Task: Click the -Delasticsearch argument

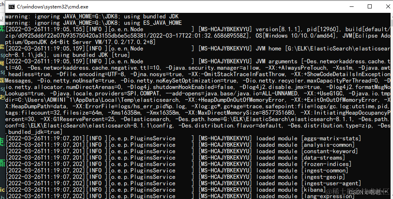Action: tap(145, 119)
